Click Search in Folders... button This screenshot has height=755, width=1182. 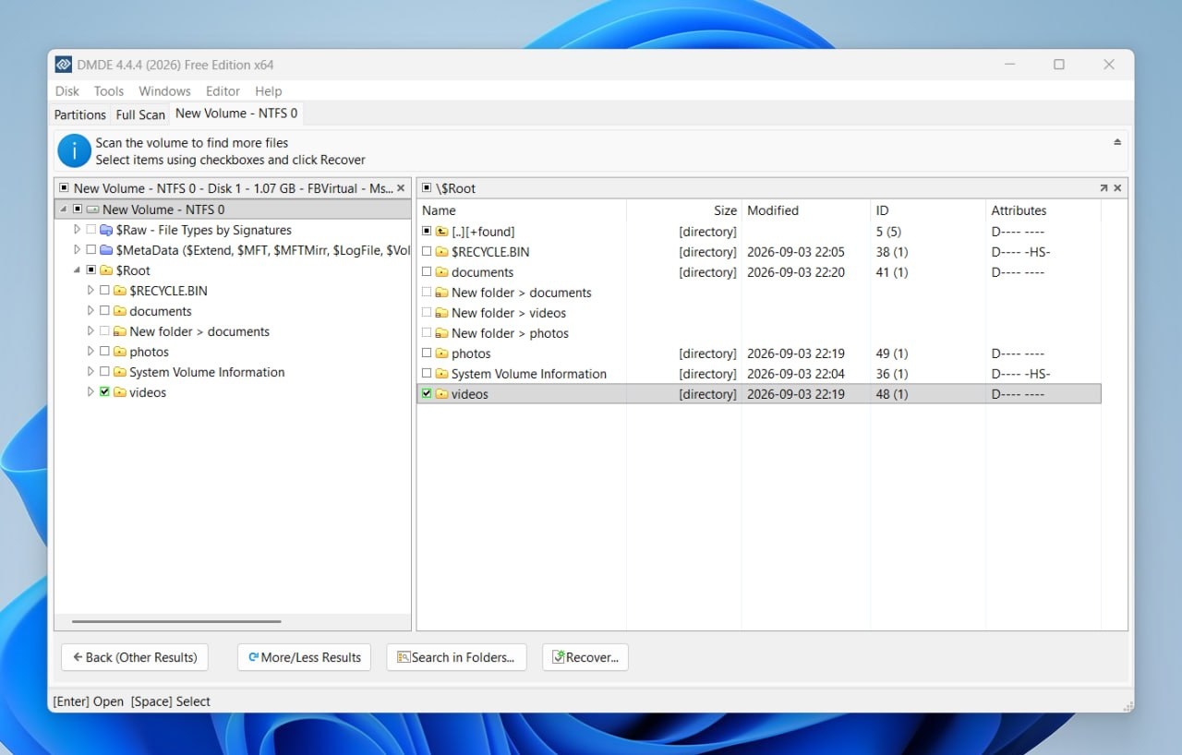(456, 657)
